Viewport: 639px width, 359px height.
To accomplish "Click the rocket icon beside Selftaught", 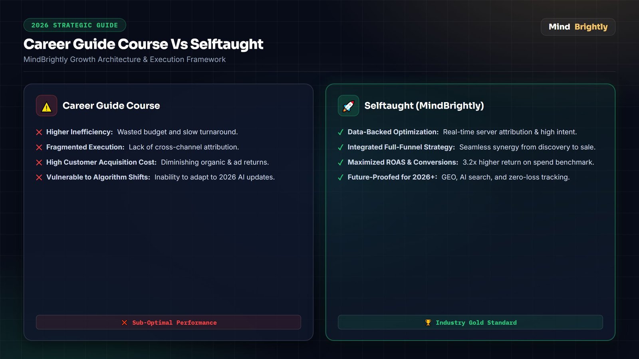I will [x=348, y=106].
